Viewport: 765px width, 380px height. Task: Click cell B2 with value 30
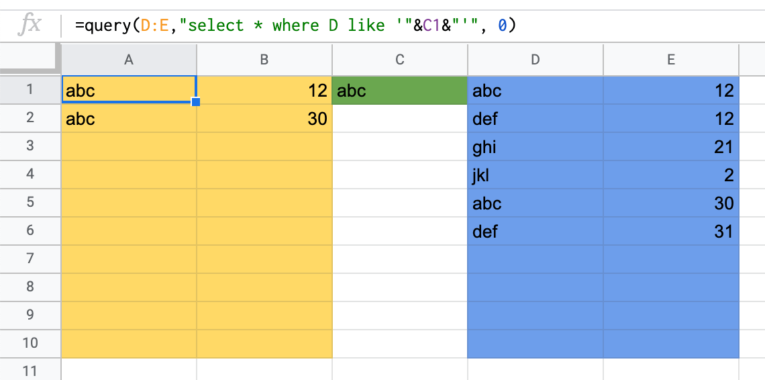pyautogui.click(x=264, y=119)
